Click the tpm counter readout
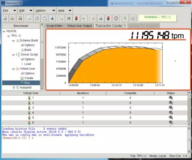 pyautogui.click(x=157, y=35)
